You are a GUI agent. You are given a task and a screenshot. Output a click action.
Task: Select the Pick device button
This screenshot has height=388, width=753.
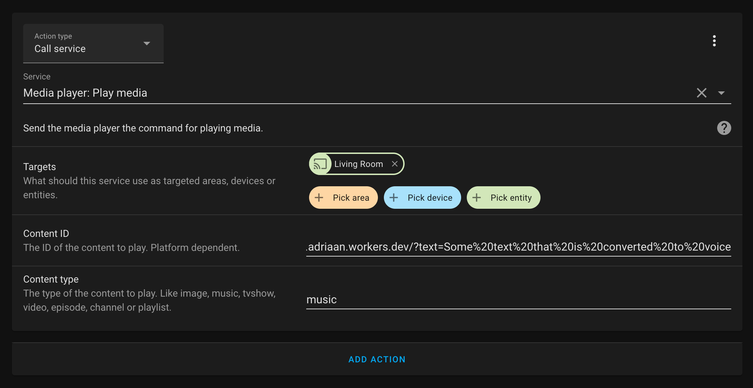(x=422, y=198)
